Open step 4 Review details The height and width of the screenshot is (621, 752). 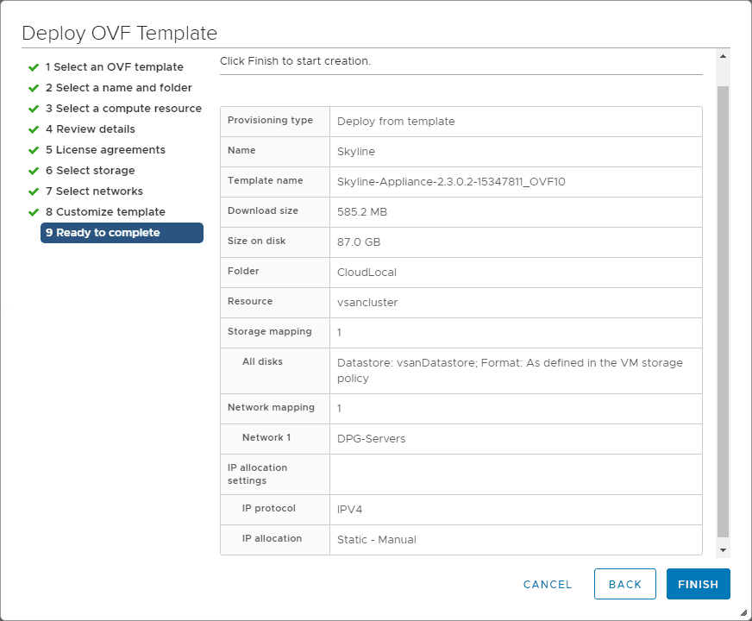point(90,129)
